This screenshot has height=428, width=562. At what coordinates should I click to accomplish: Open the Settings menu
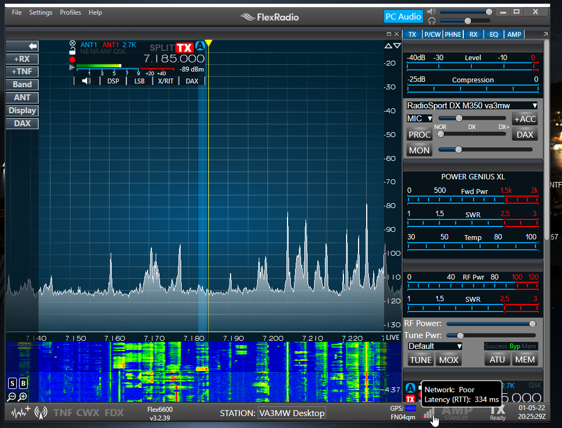(41, 12)
